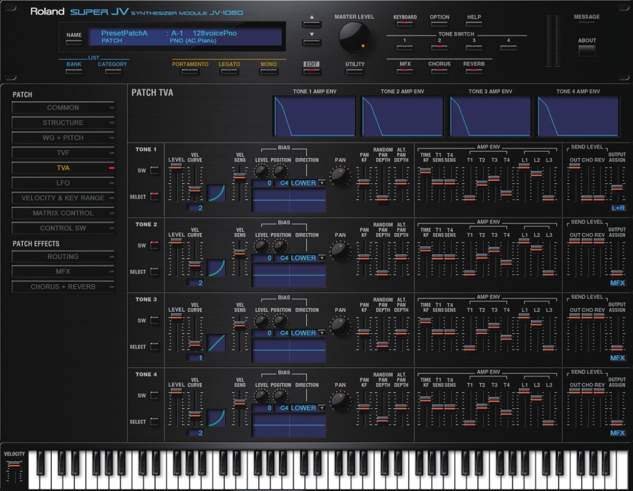Click the ABOUT button
Screen dimensions: 633x491
tap(587, 51)
